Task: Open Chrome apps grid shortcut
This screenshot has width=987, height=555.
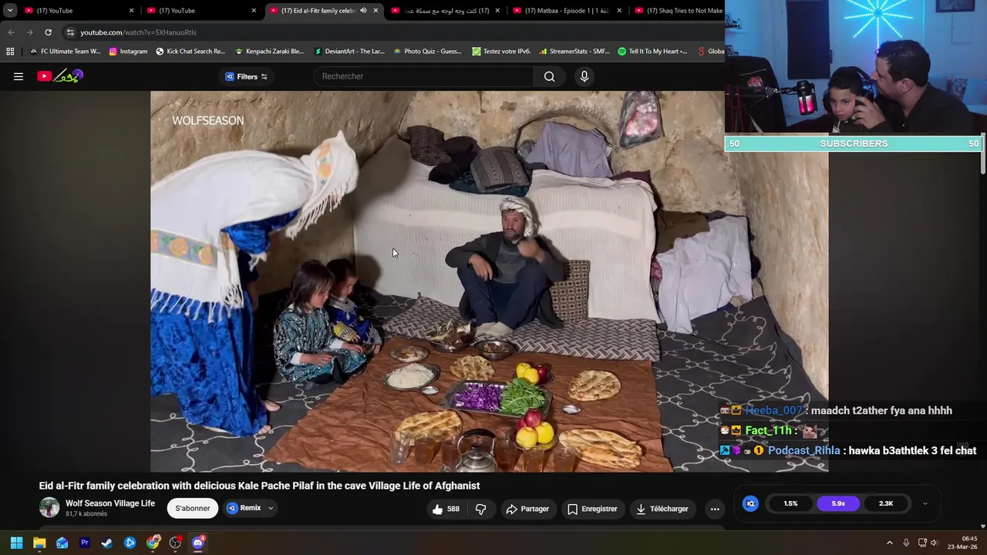Action: point(10,52)
